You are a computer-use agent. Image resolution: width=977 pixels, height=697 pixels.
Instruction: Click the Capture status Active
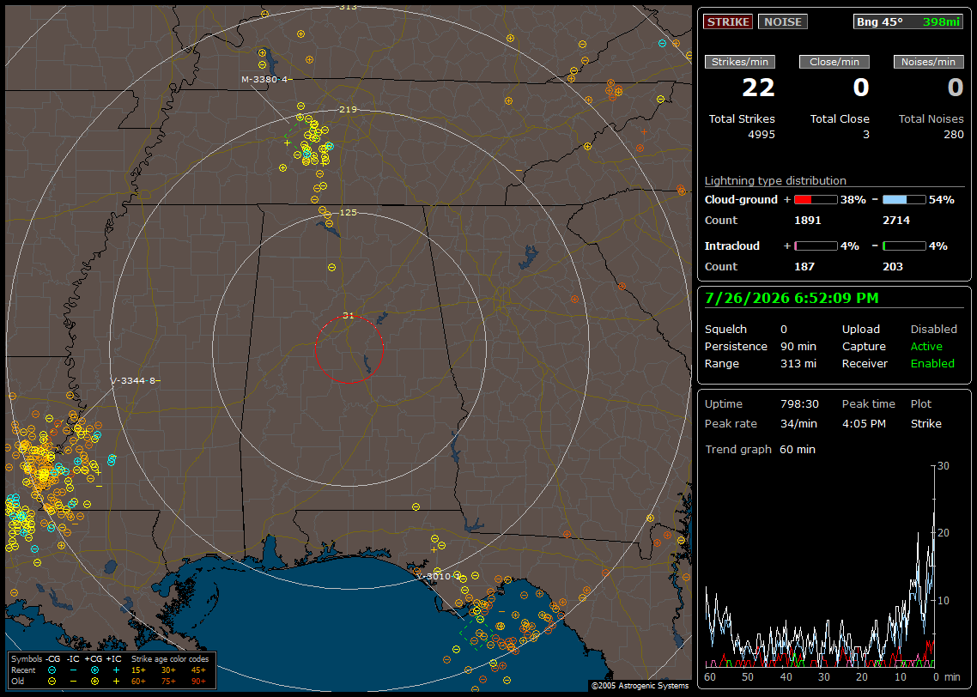[x=926, y=346]
